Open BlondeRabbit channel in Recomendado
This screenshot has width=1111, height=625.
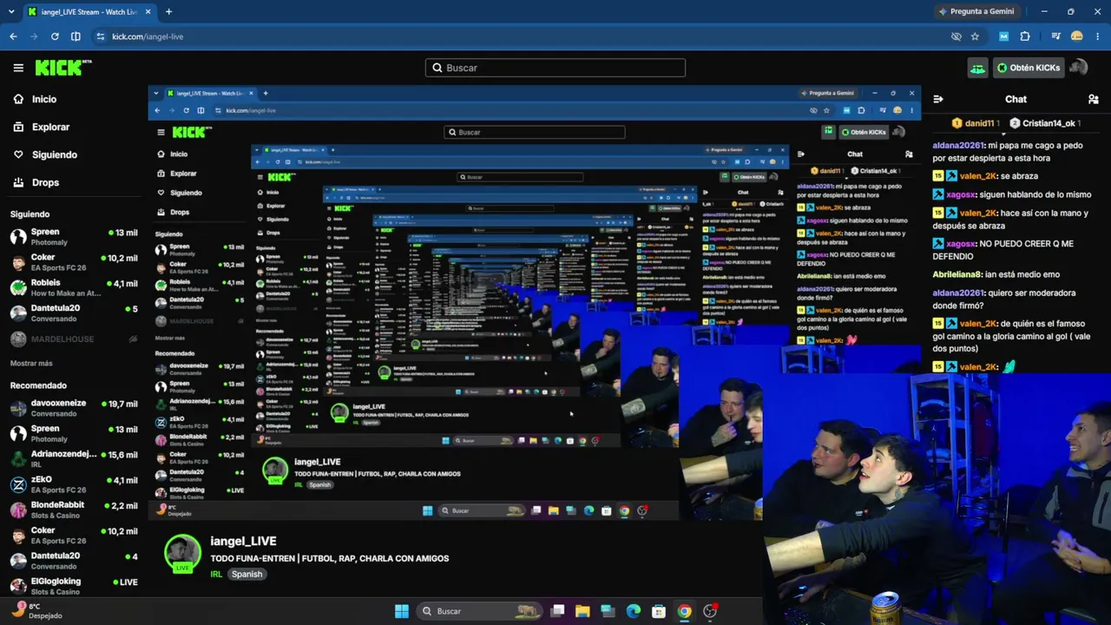pos(74,510)
